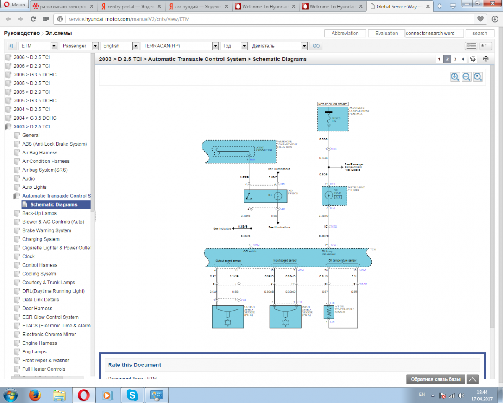Switch to the 'разыскиваю электрос' tab

[63, 6]
